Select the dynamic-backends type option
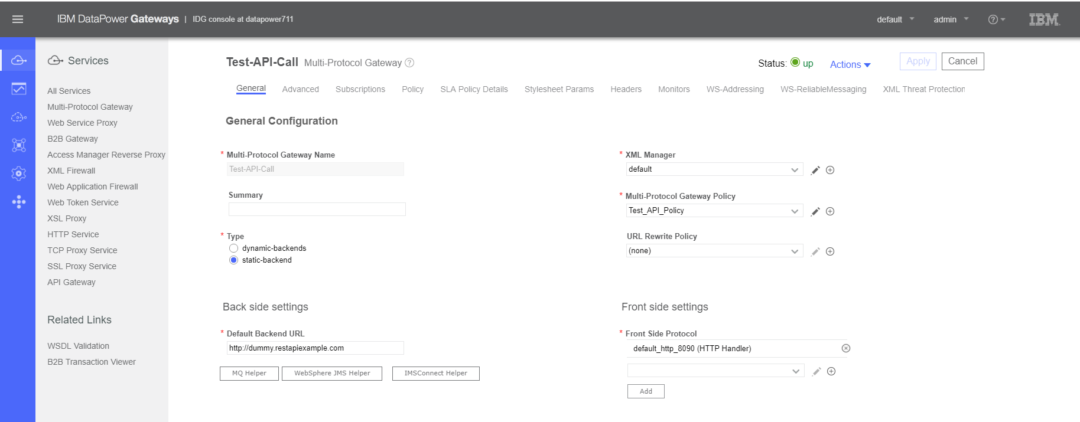The width and height of the screenshot is (1080, 422). point(233,248)
